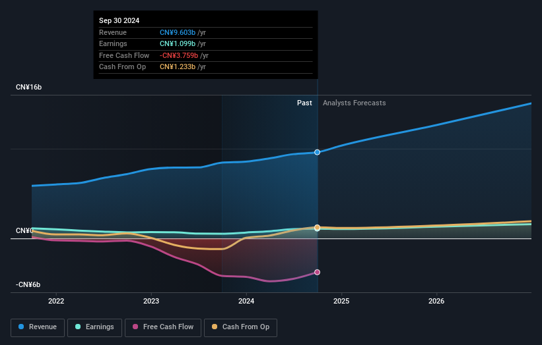Toggle the Revenue legend button

tap(38, 327)
